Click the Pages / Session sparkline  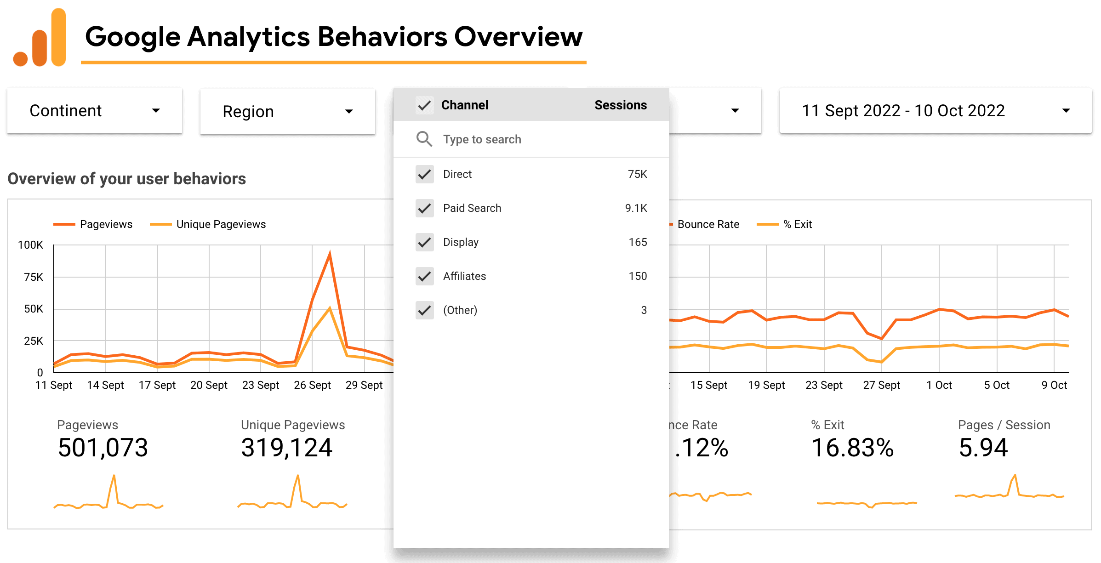point(1010,486)
